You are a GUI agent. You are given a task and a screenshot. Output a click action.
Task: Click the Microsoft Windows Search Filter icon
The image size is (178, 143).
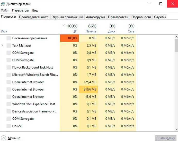[x=9, y=75]
